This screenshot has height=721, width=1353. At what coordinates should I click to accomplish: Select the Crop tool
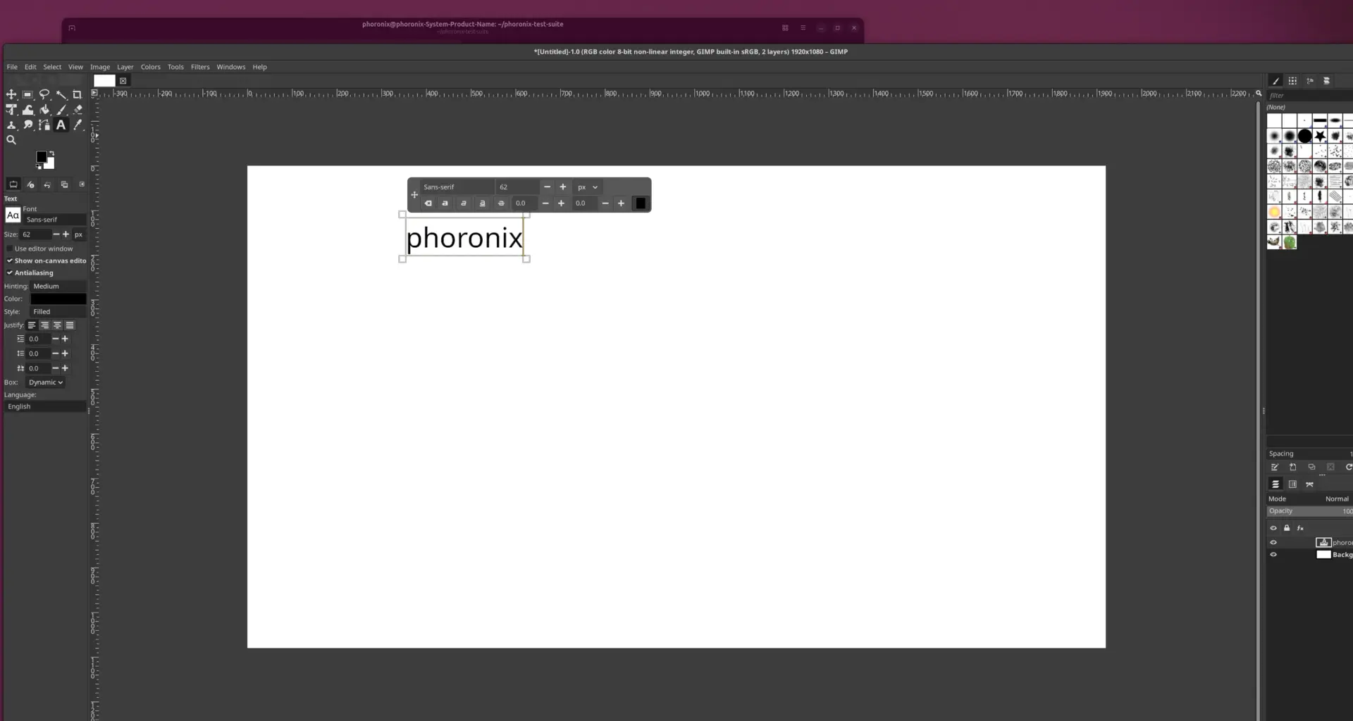(x=78, y=94)
